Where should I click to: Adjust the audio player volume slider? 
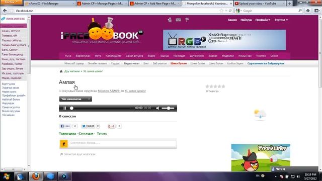[168, 108]
